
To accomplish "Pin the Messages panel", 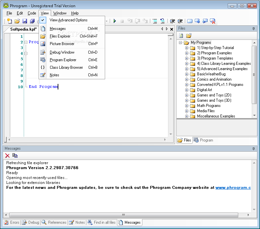I will pyautogui.click(x=253, y=148).
